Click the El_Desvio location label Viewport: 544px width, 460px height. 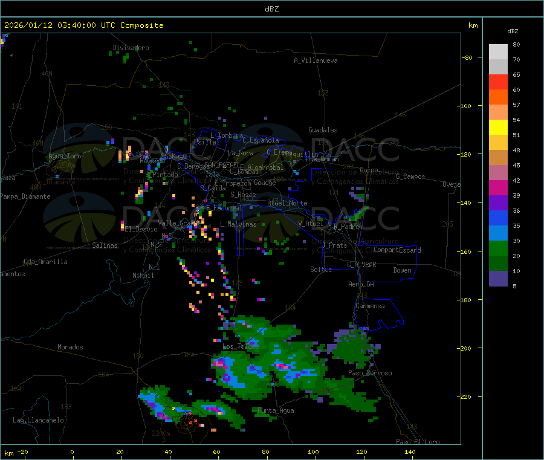(141, 229)
